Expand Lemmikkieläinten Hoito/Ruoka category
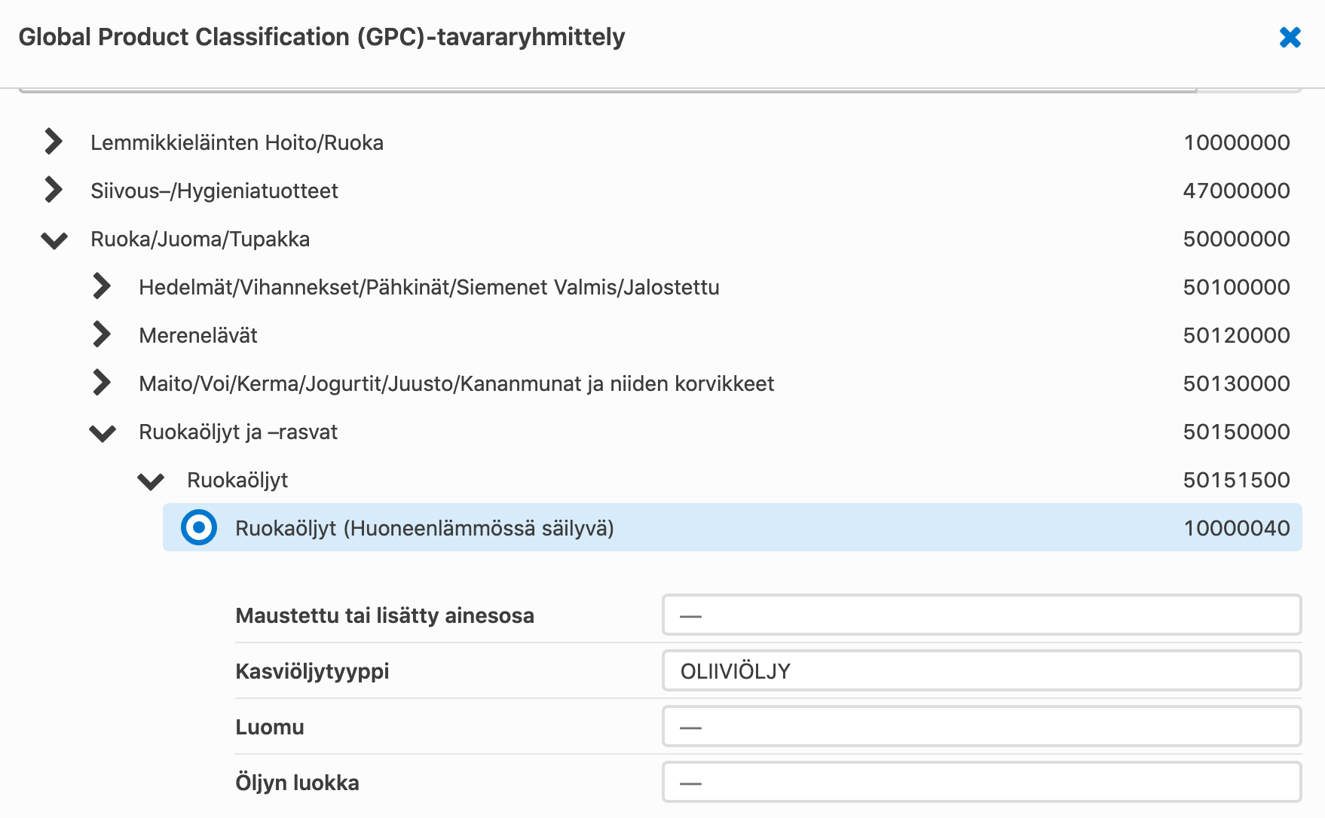 tap(54, 142)
